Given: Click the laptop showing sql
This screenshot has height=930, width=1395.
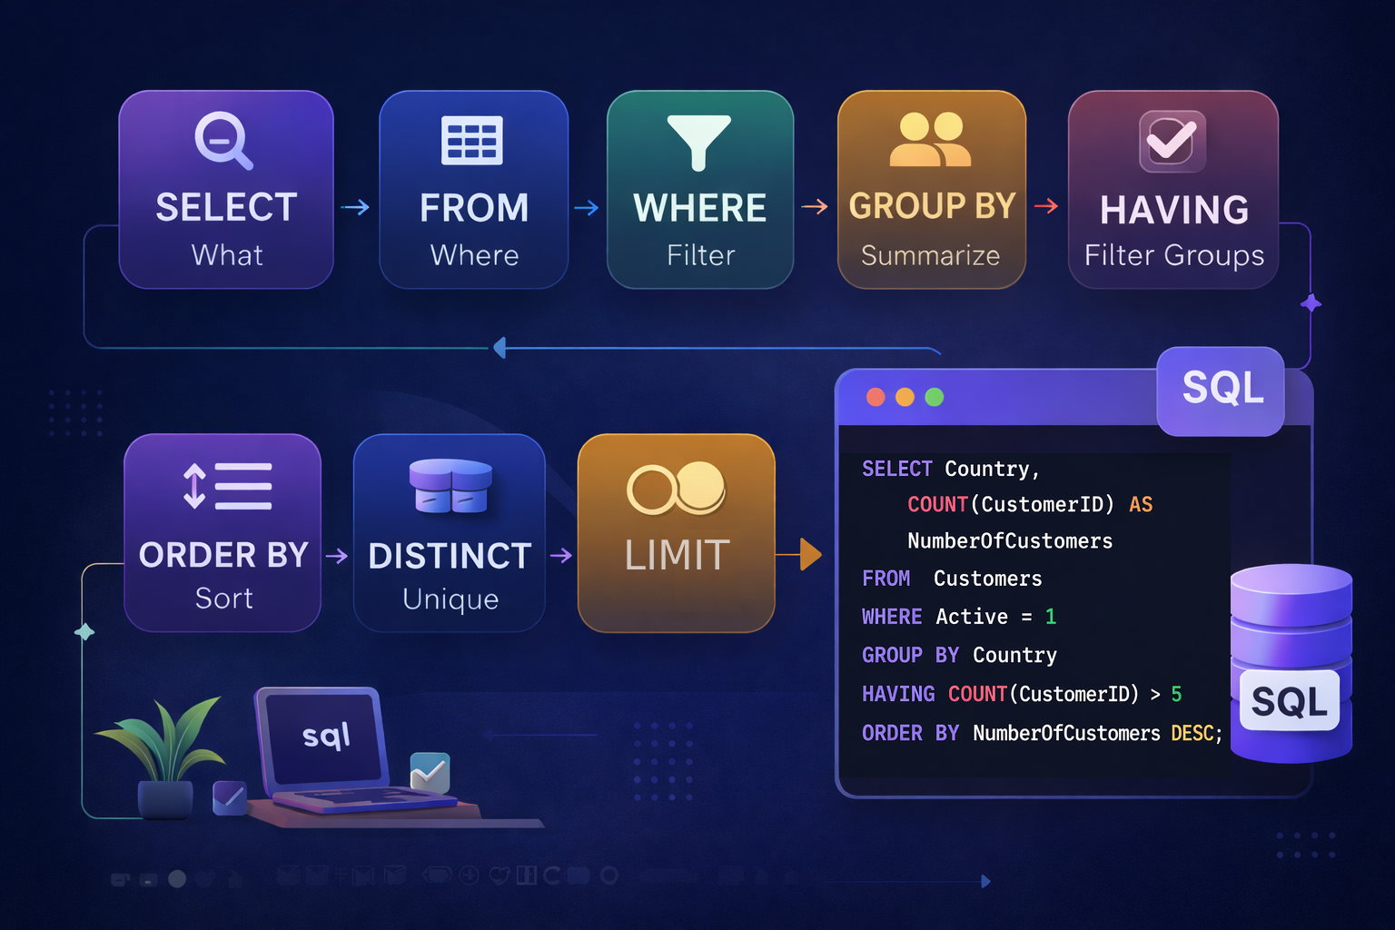Looking at the screenshot, I should [354, 752].
